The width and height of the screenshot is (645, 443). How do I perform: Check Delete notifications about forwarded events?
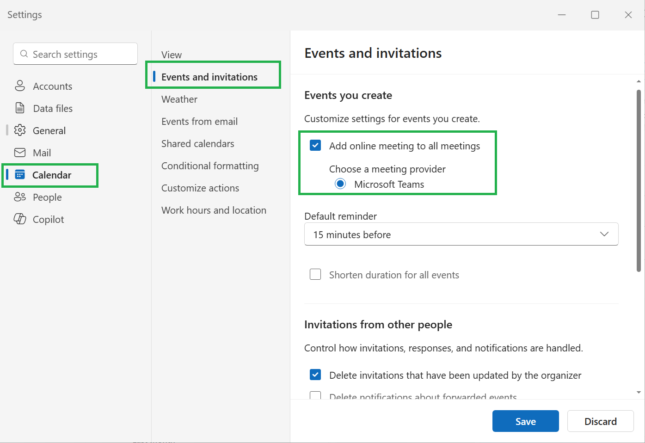pos(315,396)
